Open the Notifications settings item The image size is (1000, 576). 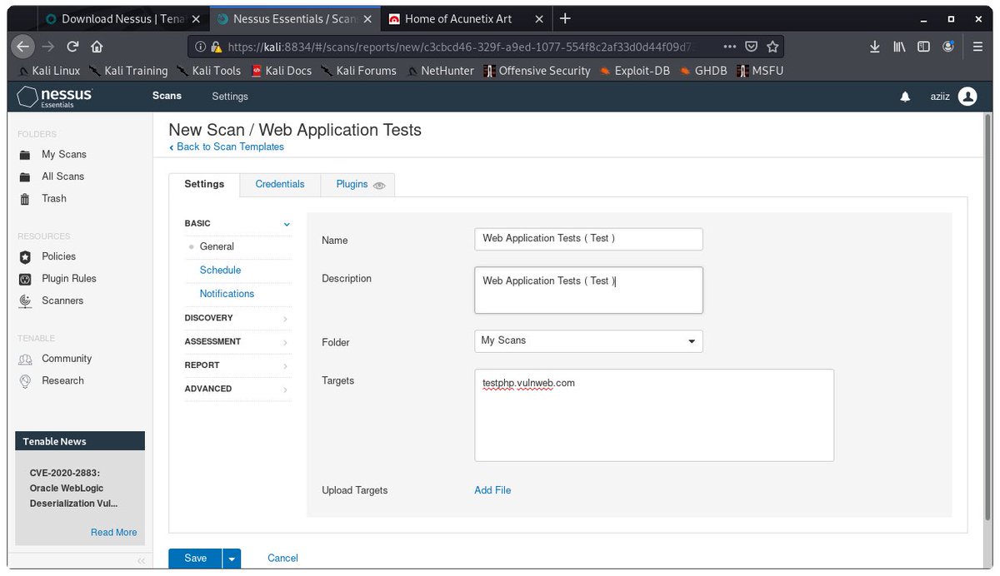tap(227, 294)
